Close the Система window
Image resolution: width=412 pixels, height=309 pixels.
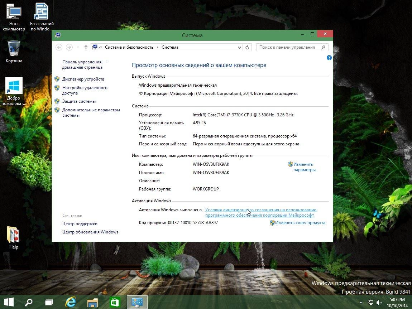click(325, 34)
